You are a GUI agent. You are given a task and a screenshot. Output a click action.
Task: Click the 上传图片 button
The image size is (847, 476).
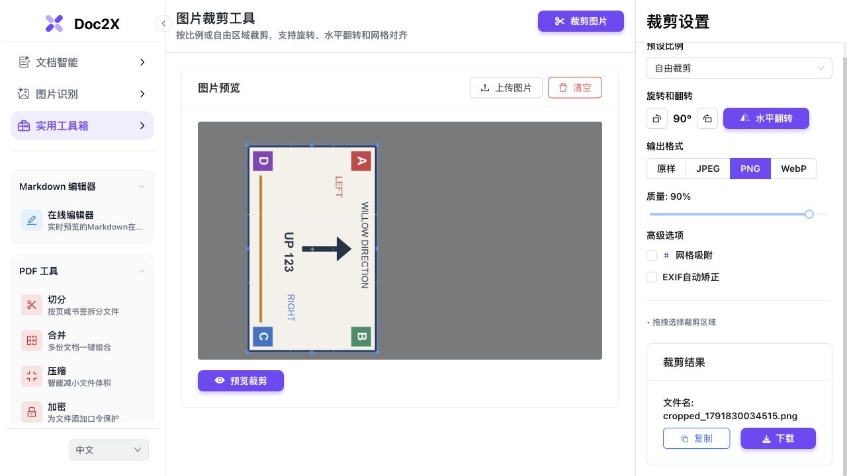pos(506,88)
